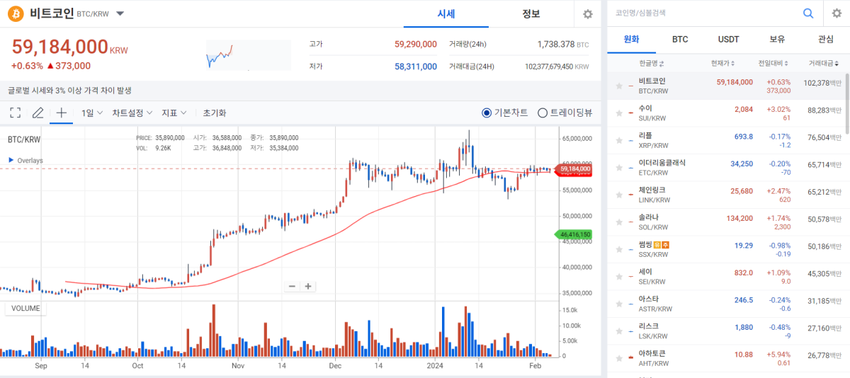Click the 코인명/심볼검색 search field

(701, 13)
